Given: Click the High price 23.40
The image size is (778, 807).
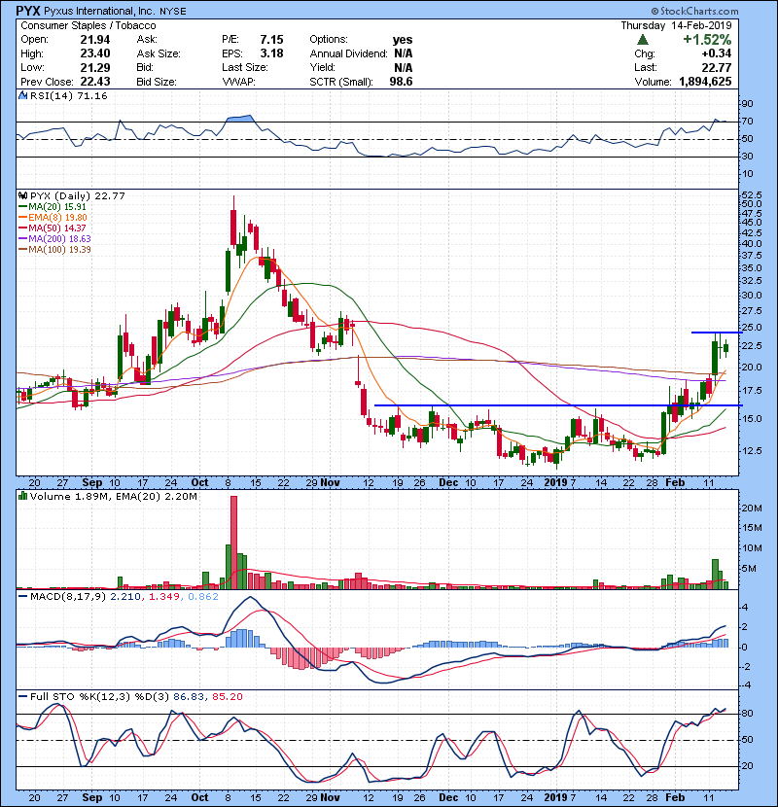Looking at the screenshot, I should (x=95, y=53).
